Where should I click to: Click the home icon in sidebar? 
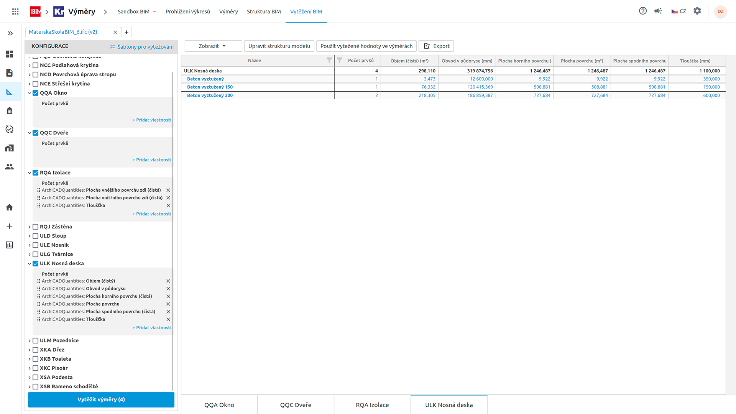click(10, 207)
